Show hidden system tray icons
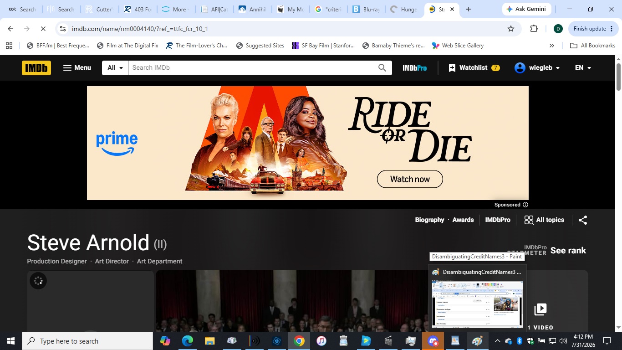The height and width of the screenshot is (350, 622). click(497, 341)
